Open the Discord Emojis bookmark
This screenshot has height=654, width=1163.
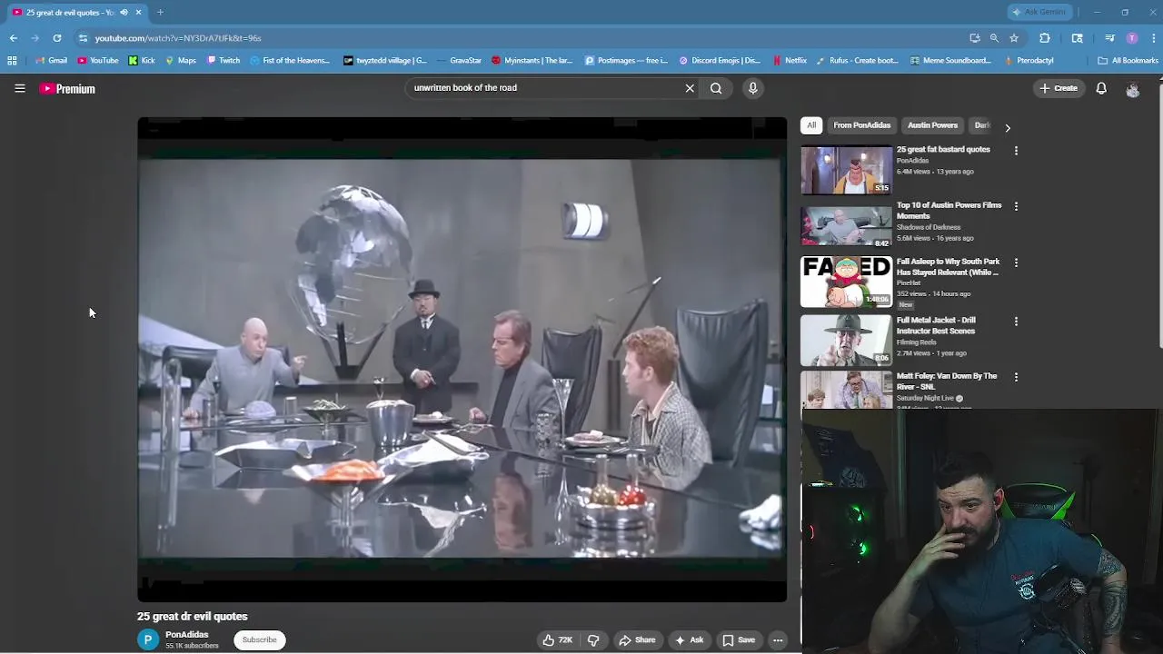point(720,61)
